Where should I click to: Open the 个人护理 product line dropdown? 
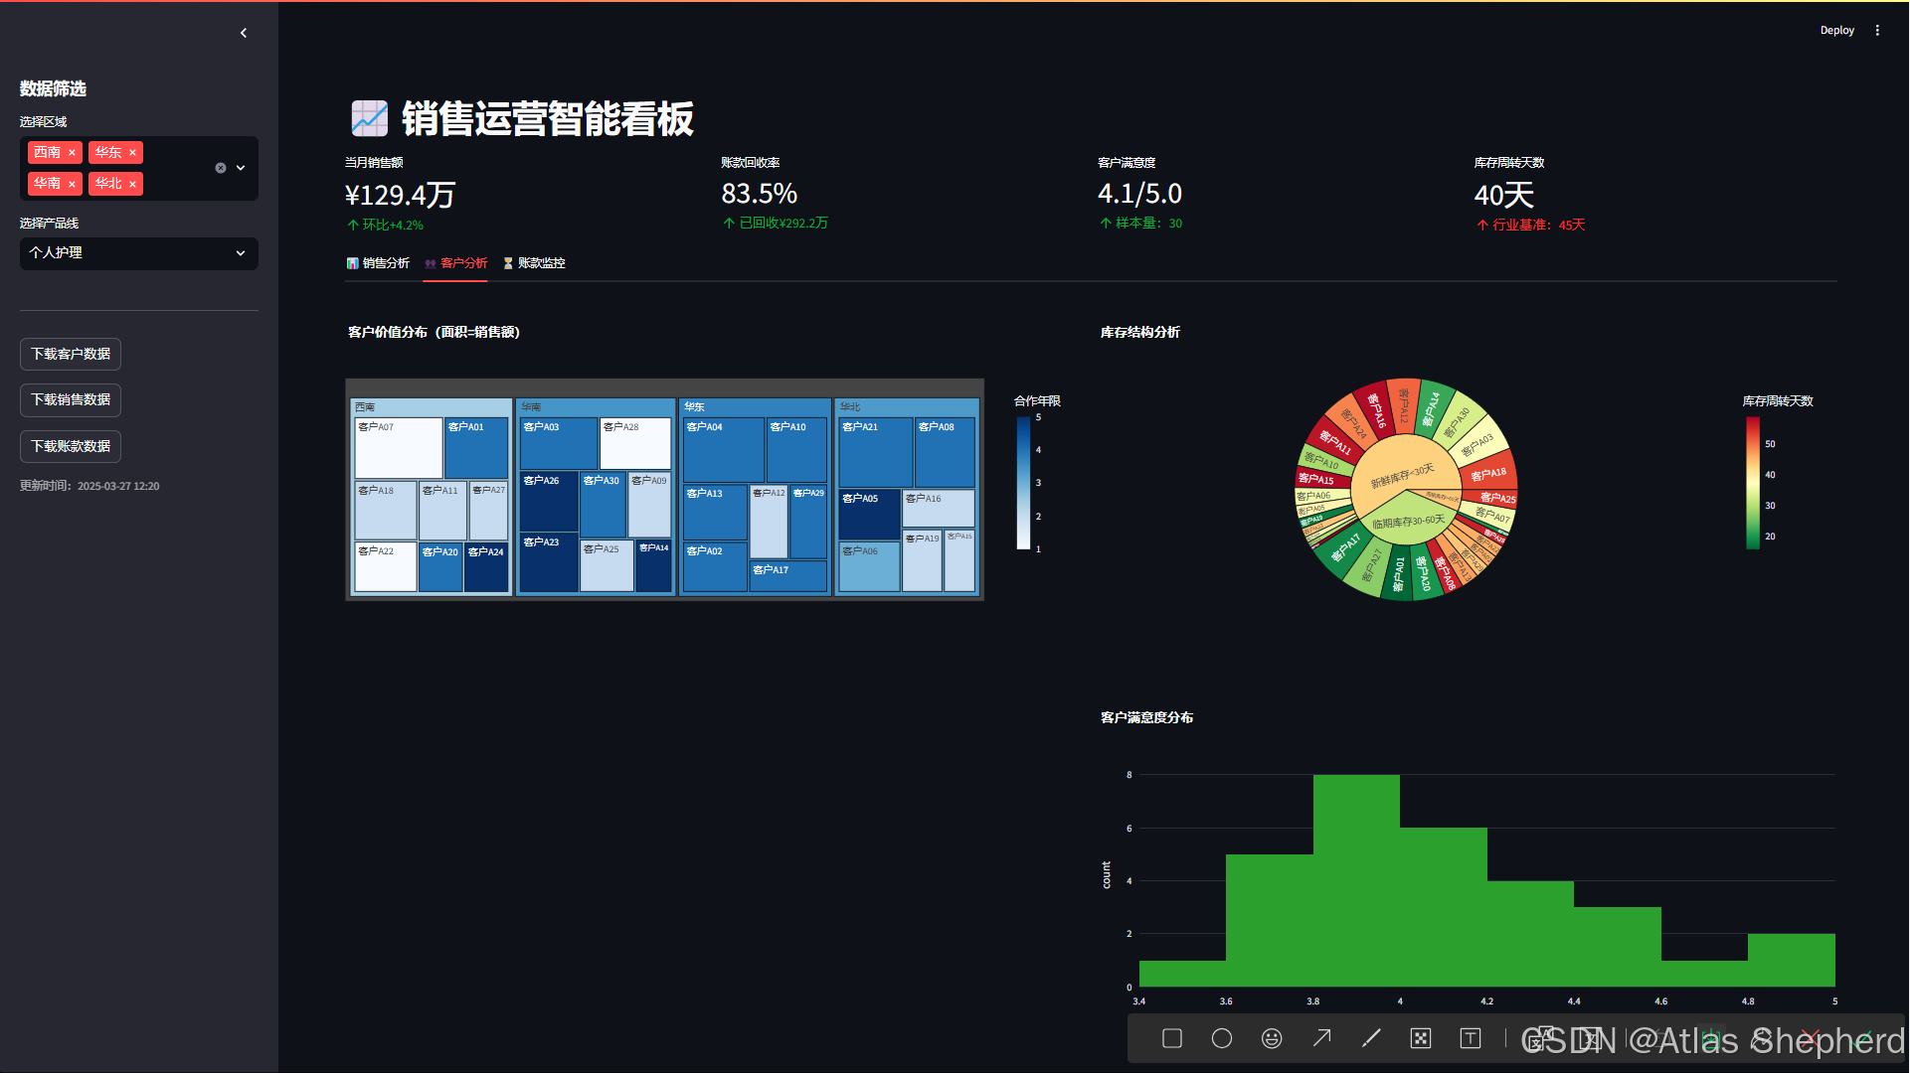click(139, 253)
